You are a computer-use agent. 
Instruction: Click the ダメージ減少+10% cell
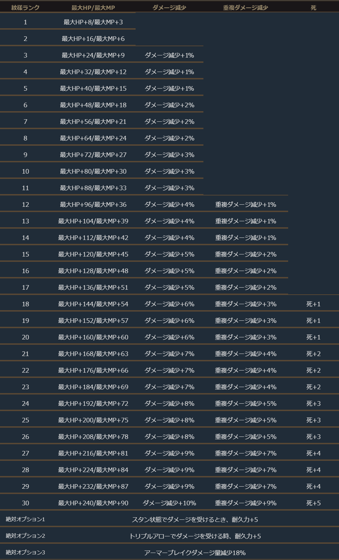[169, 503]
